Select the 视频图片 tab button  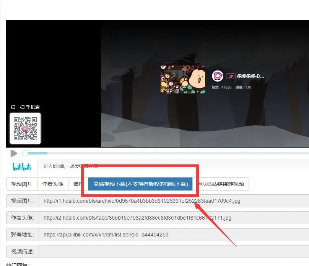tap(22, 184)
